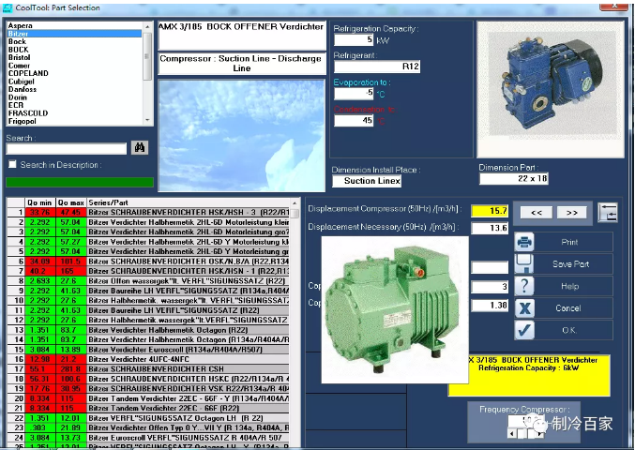Click the Qo min column header
This screenshot has height=450, width=635.
40,202
